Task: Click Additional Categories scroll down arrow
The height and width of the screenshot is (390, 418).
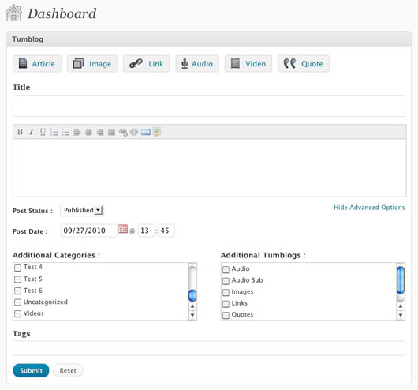Action: [192, 315]
